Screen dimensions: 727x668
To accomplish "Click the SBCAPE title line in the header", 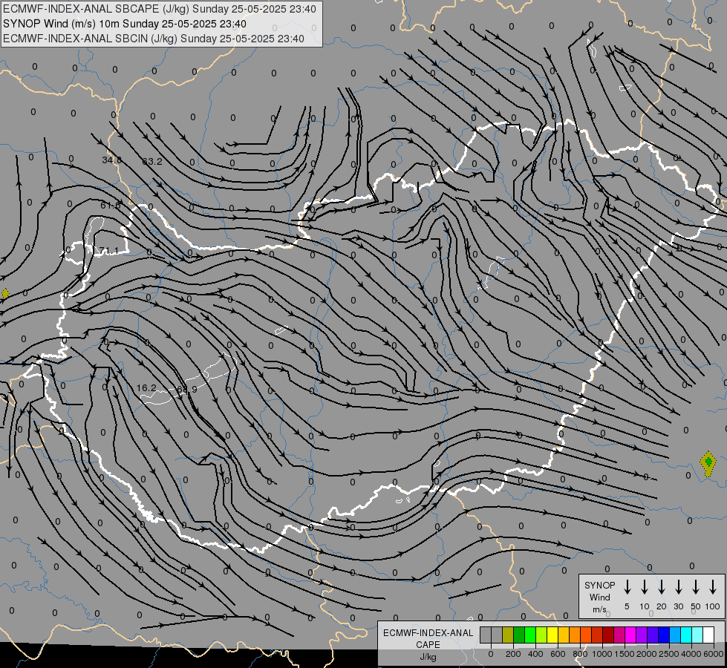I will tap(160, 9).
